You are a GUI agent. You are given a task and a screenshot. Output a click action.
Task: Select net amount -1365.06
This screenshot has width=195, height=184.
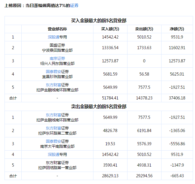coord(177,131)
